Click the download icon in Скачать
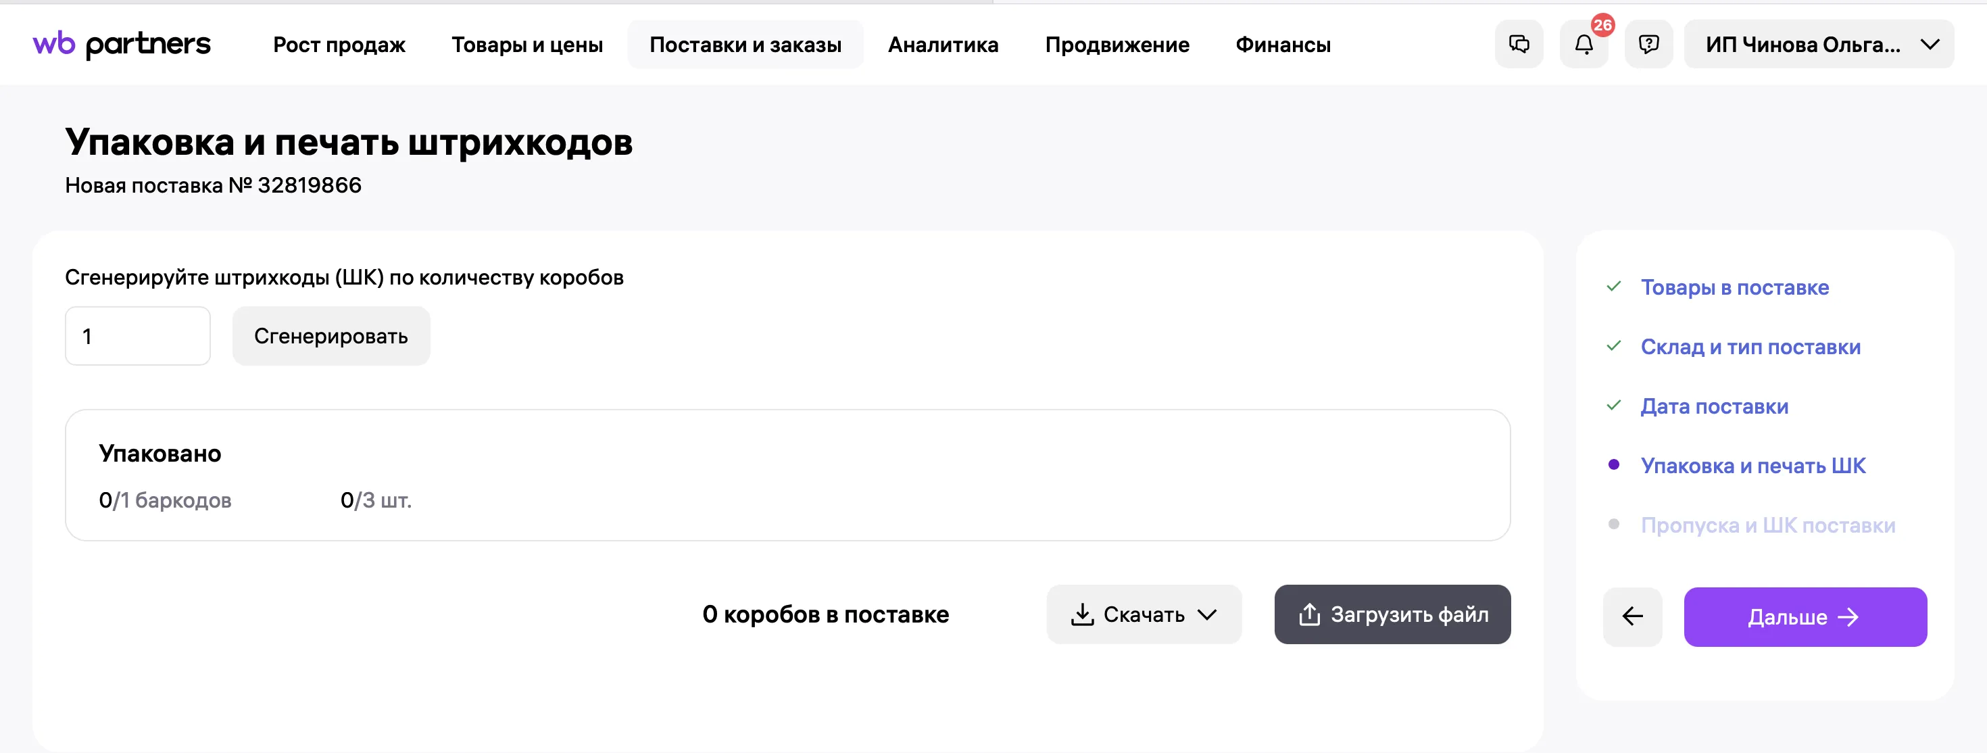1987x753 pixels. point(1082,615)
